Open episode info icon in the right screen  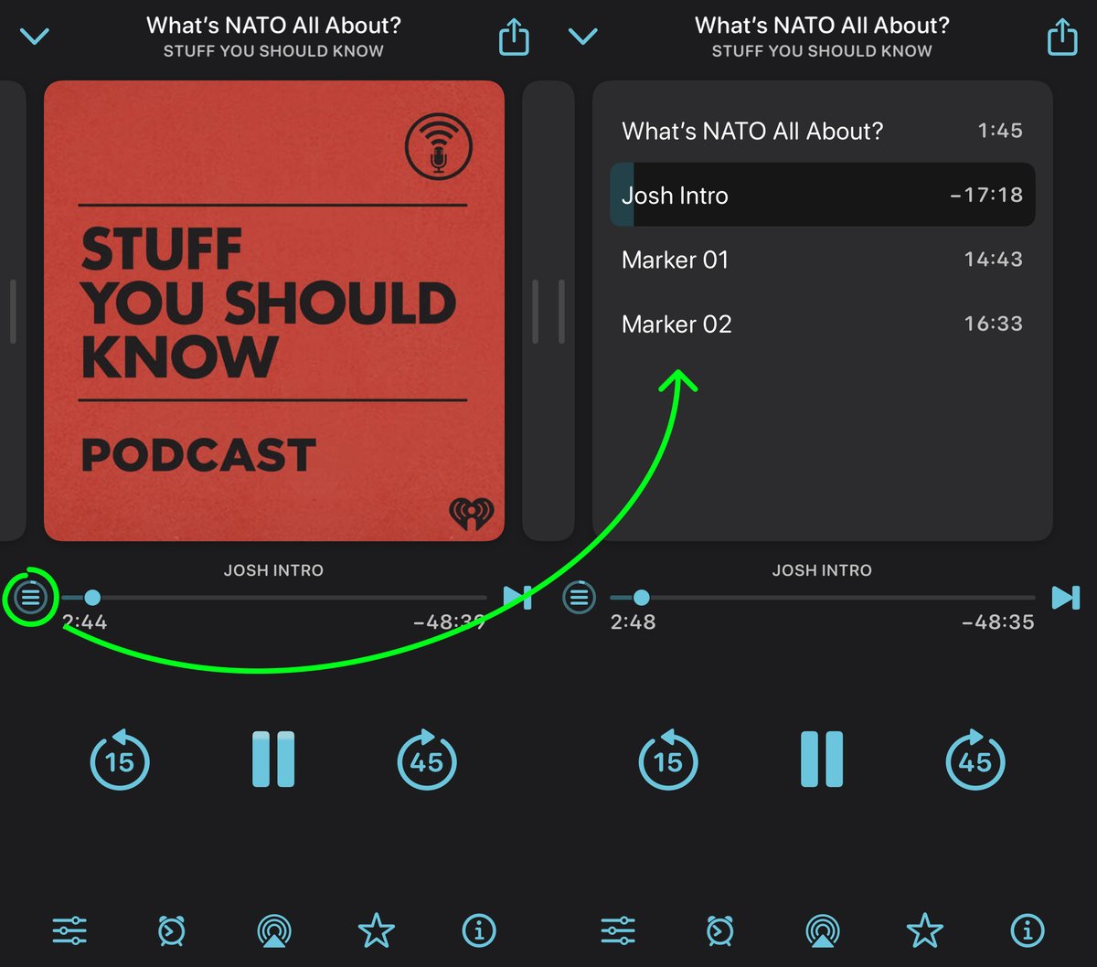click(1028, 930)
